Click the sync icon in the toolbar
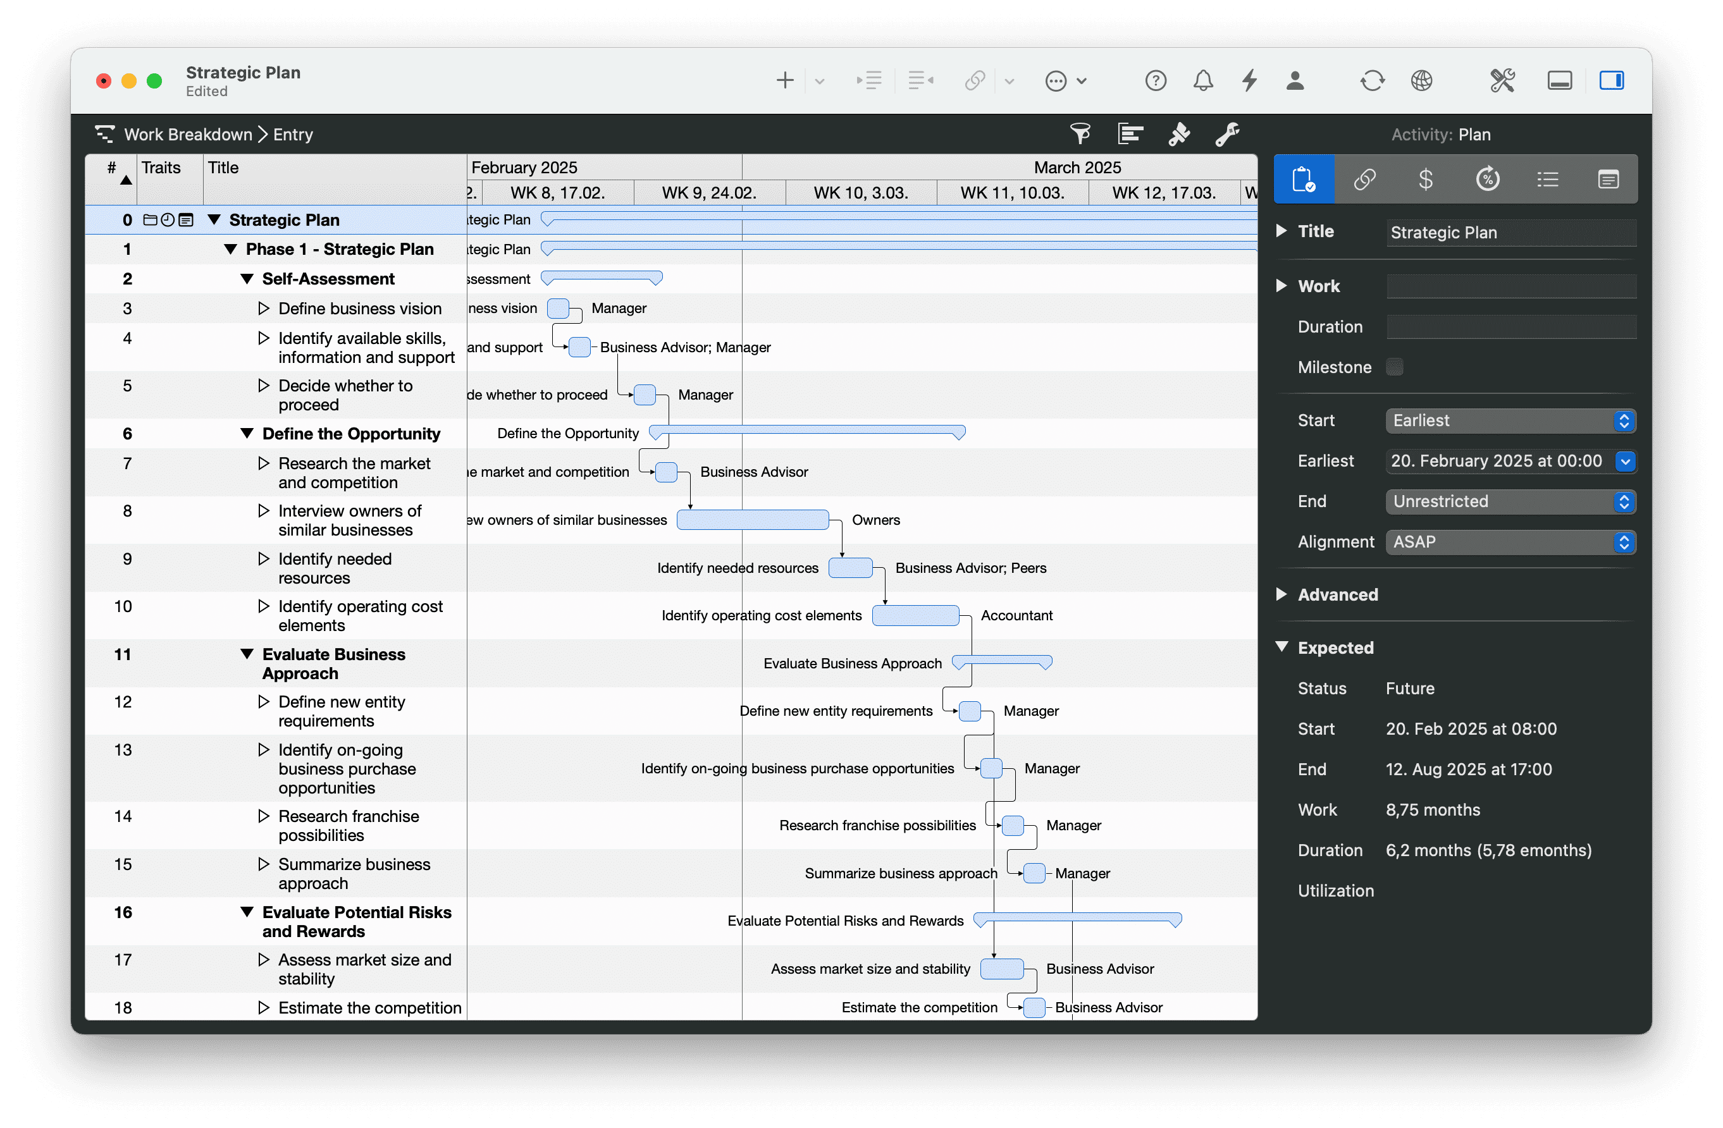This screenshot has width=1723, height=1128. coord(1373,80)
